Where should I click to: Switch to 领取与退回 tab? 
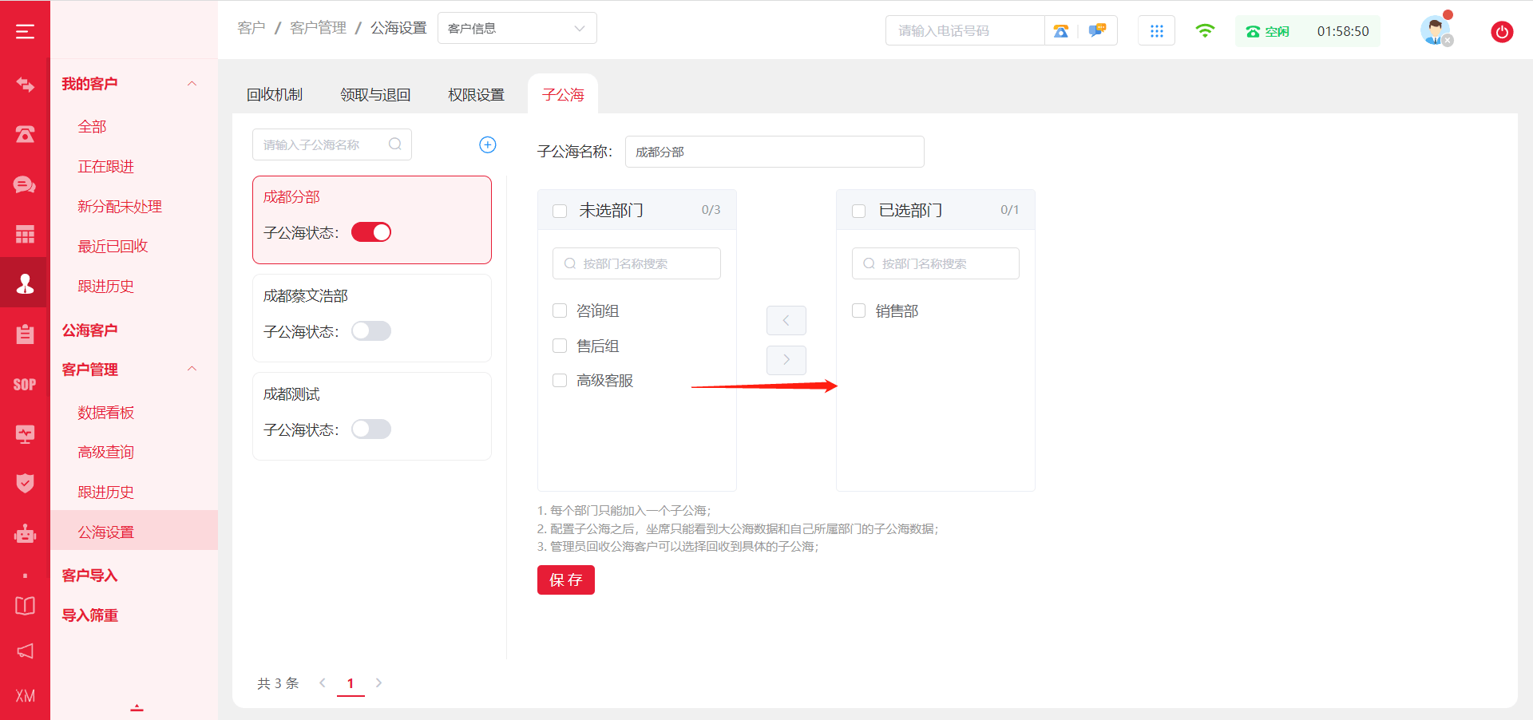pyautogui.click(x=375, y=94)
